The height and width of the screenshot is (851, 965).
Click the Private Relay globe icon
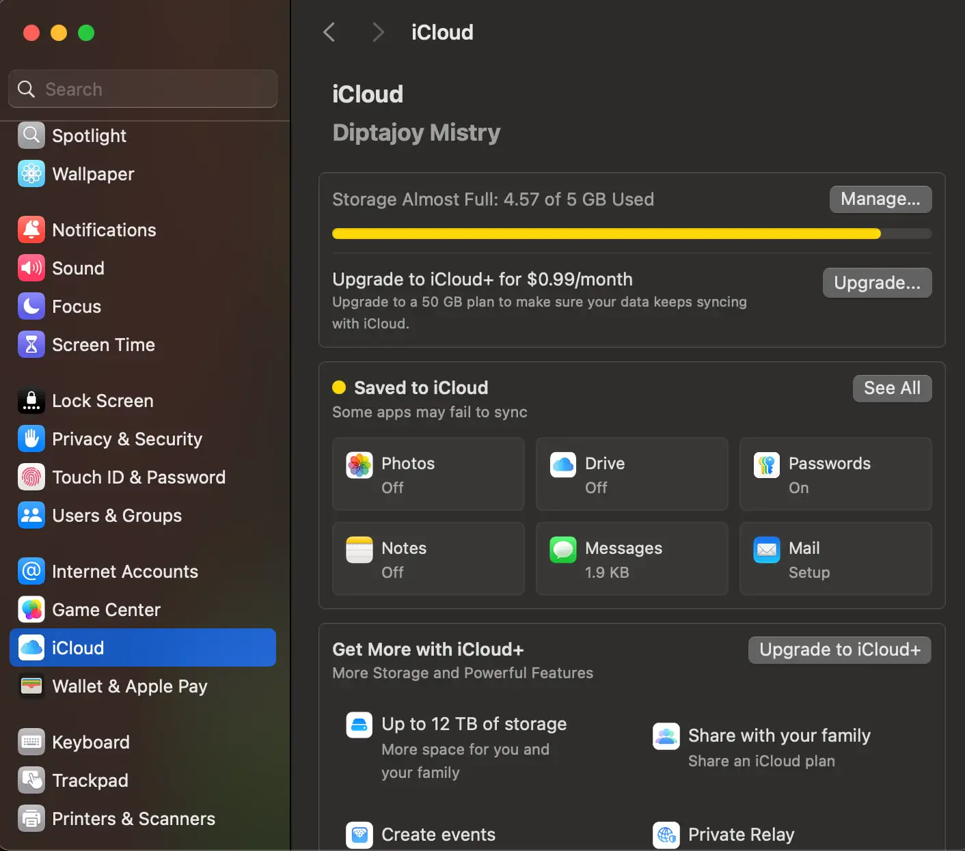tap(666, 835)
